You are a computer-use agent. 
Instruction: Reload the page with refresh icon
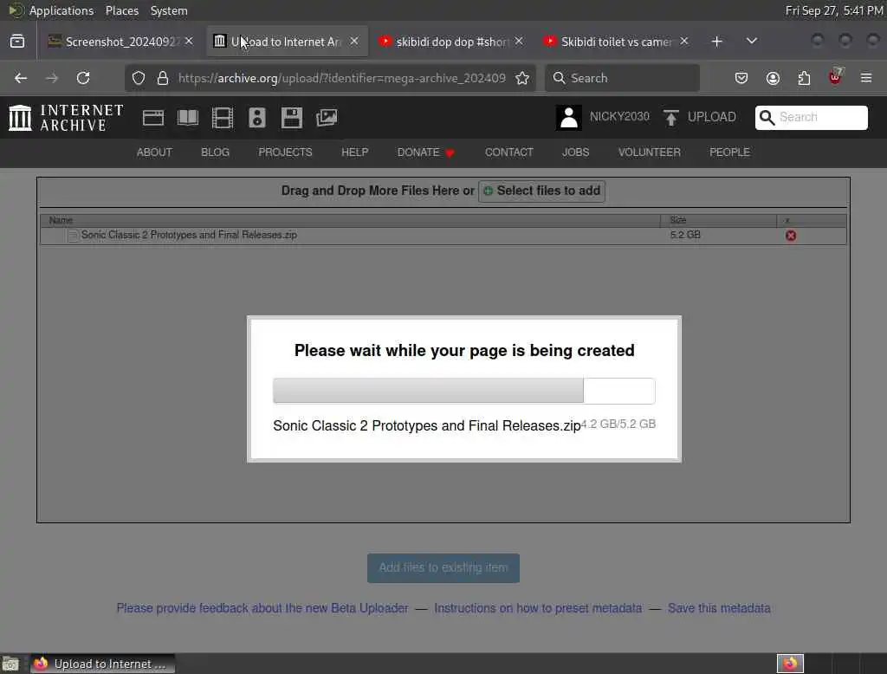coord(83,78)
